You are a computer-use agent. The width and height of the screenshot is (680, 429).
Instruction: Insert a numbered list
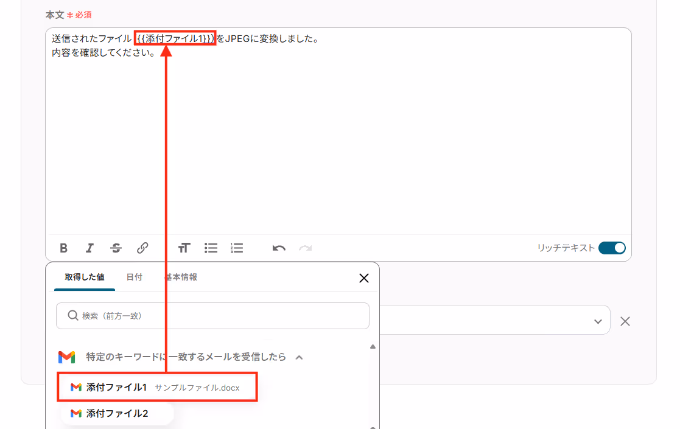point(237,248)
